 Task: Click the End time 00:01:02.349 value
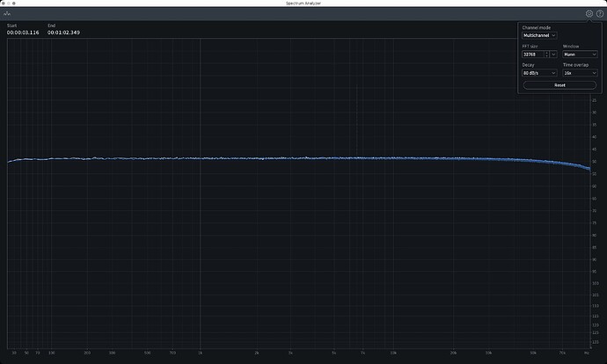[63, 33]
